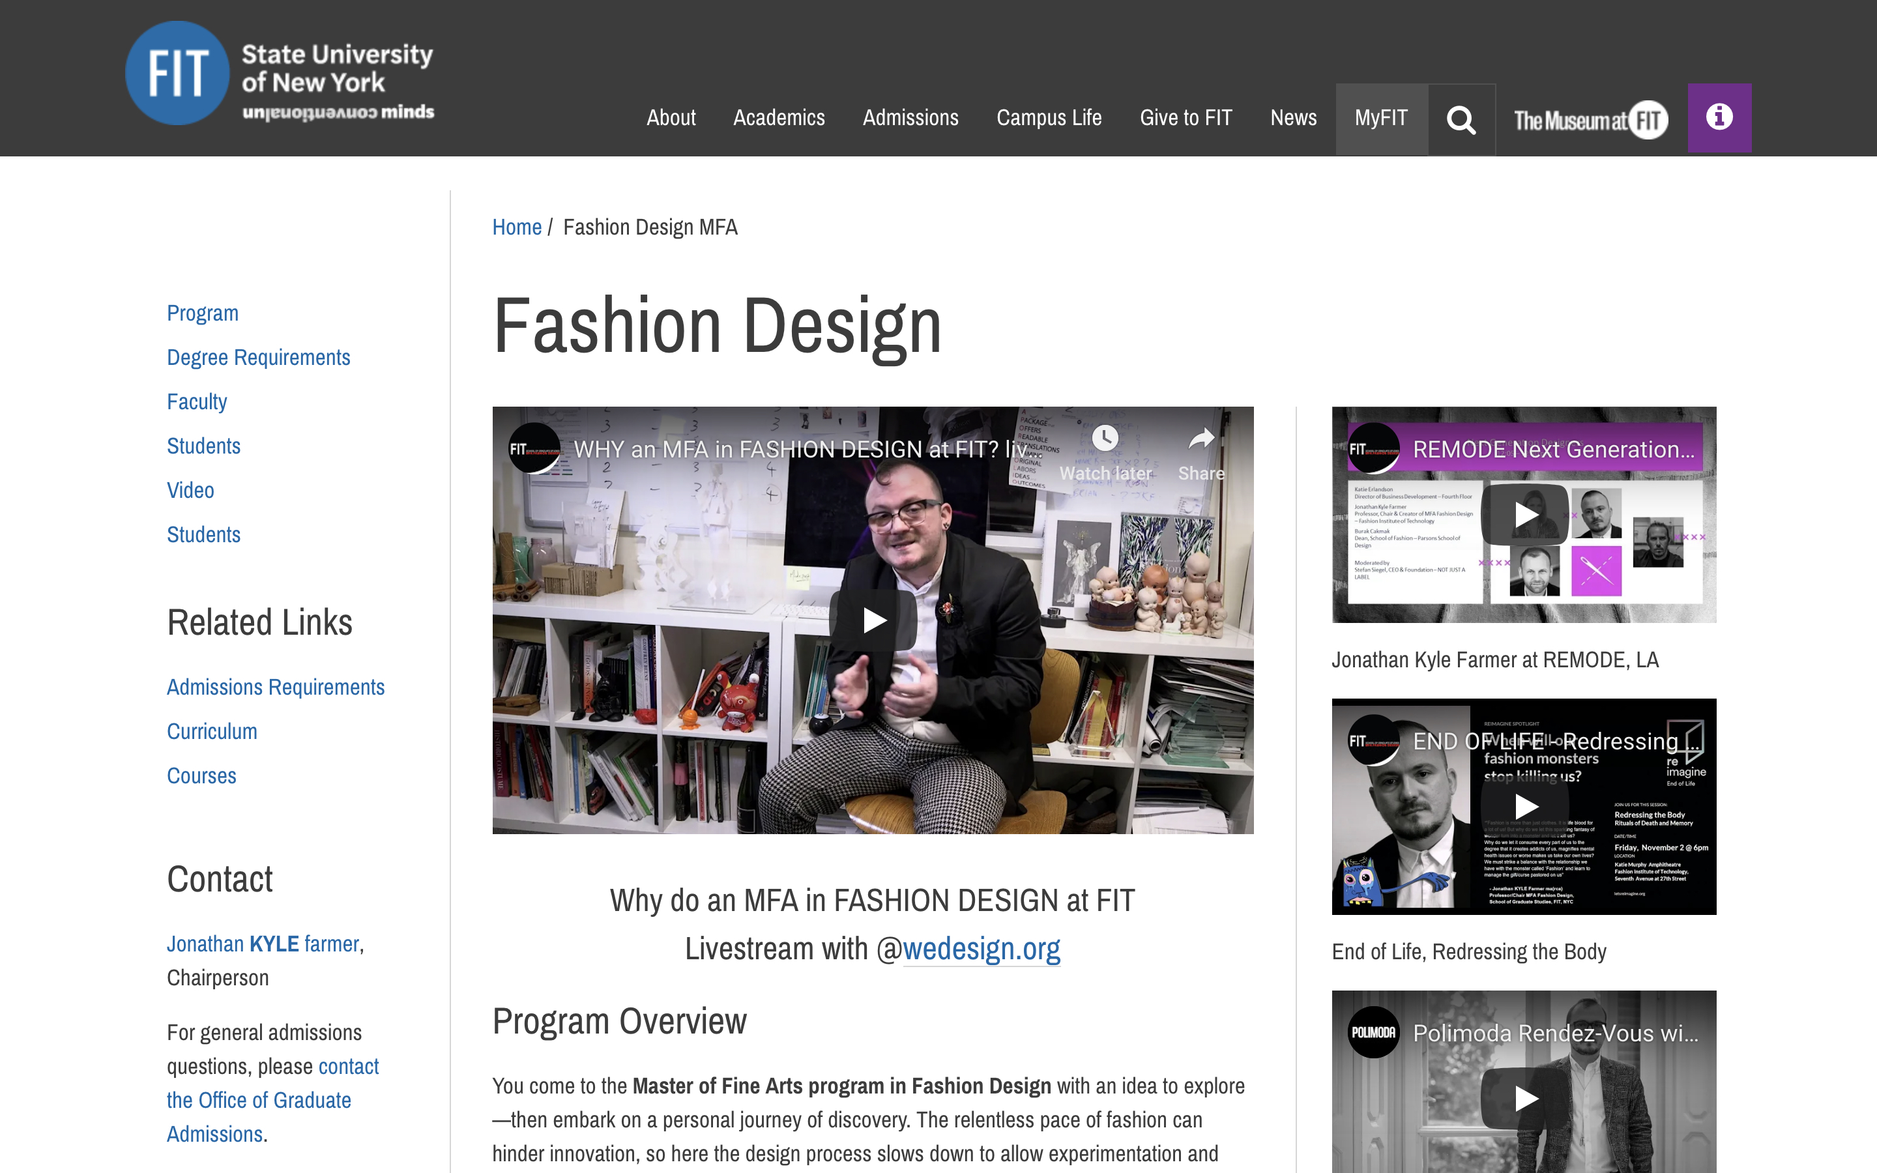Click the FIT channel icon on REMODE video
1877x1173 pixels.
tap(1373, 448)
